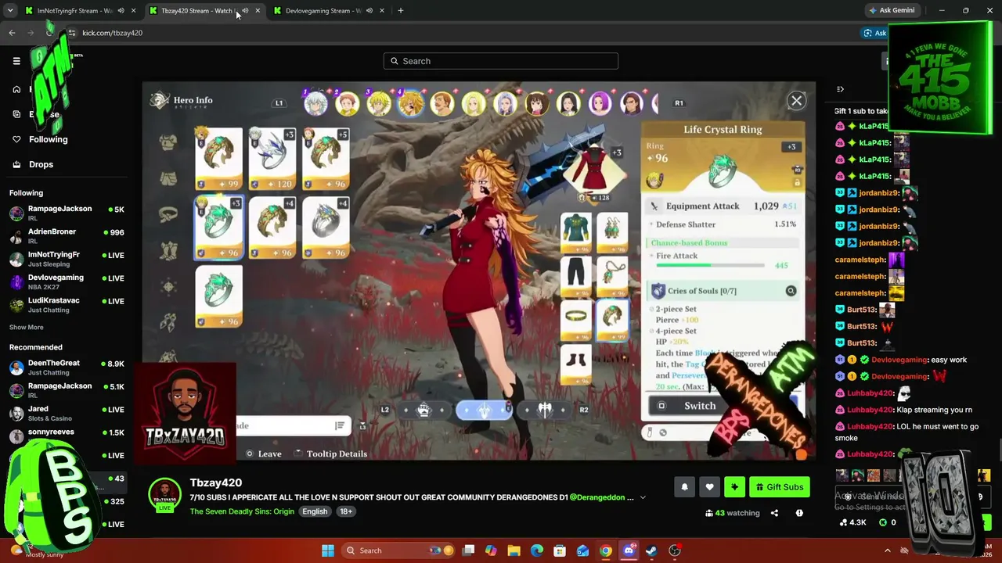Screen dimensions: 1002x563
Task: Open Copilot from the taskbar
Action: (491, 550)
